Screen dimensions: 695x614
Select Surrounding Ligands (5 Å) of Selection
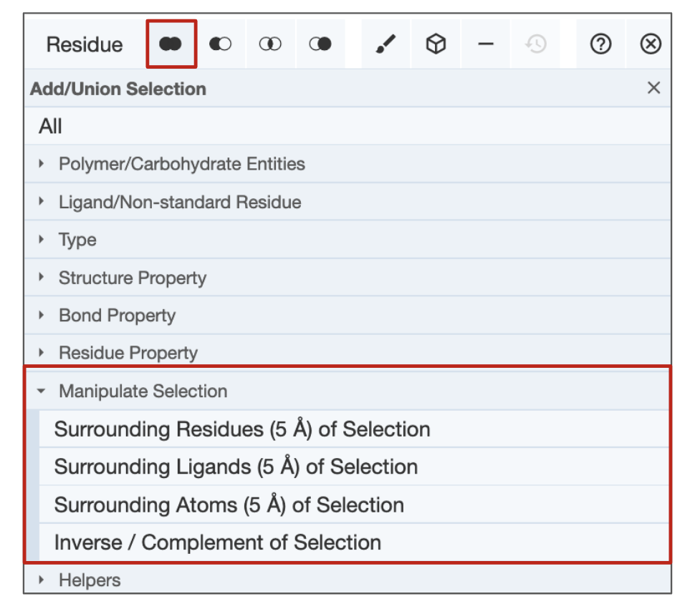(x=236, y=467)
